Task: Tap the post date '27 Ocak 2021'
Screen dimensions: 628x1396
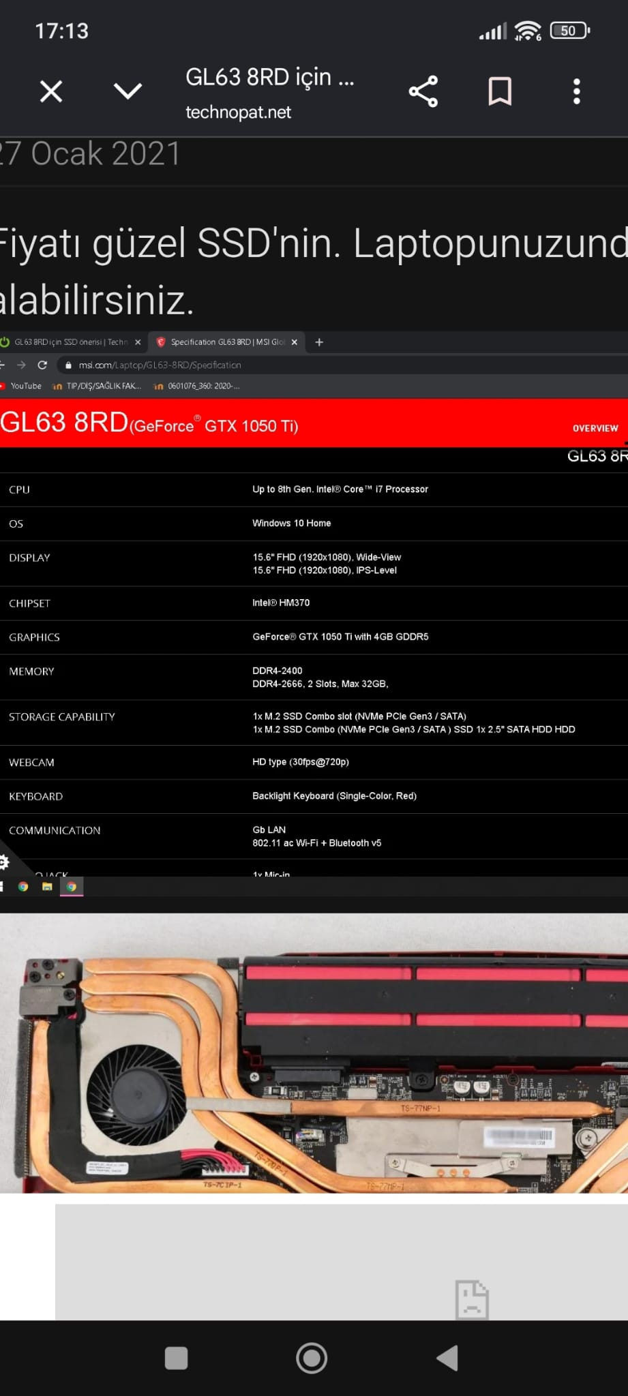Action: pyautogui.click(x=90, y=153)
